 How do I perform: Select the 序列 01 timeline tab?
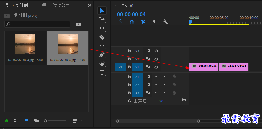127,6
